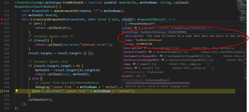
Task: Invoke the name getter eye icon
Action: (134, 64)
